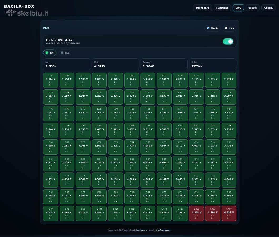Select cell block C 97 with 4.524 V

[51, 214]
